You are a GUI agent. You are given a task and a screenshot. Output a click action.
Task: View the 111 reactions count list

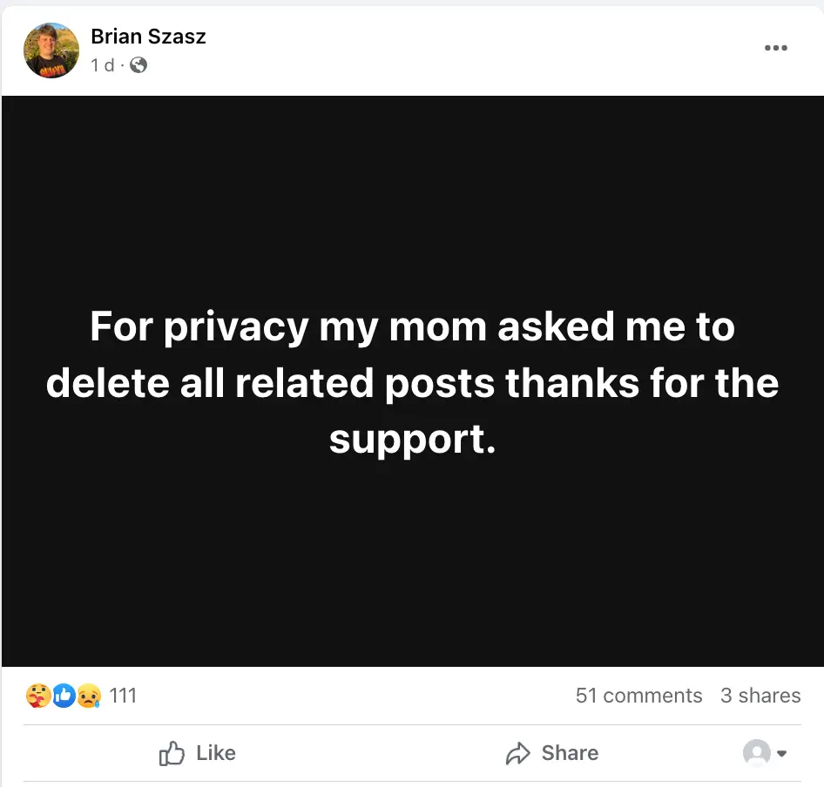click(x=123, y=696)
